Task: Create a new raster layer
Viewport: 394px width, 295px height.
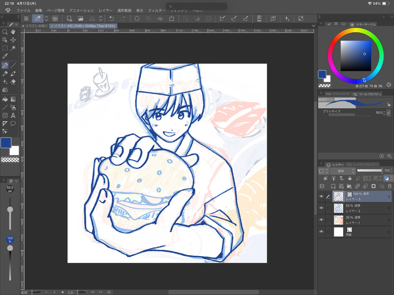Action: point(333,186)
